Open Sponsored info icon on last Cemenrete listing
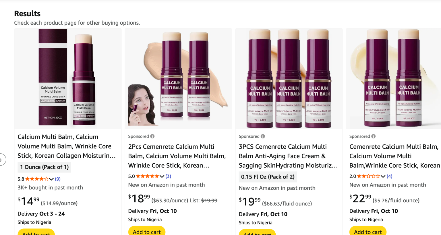Viewport: 441px width, 235px height. (373, 136)
